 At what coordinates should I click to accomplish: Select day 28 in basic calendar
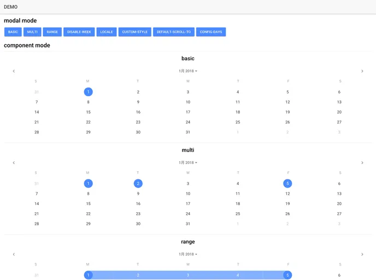point(37,132)
